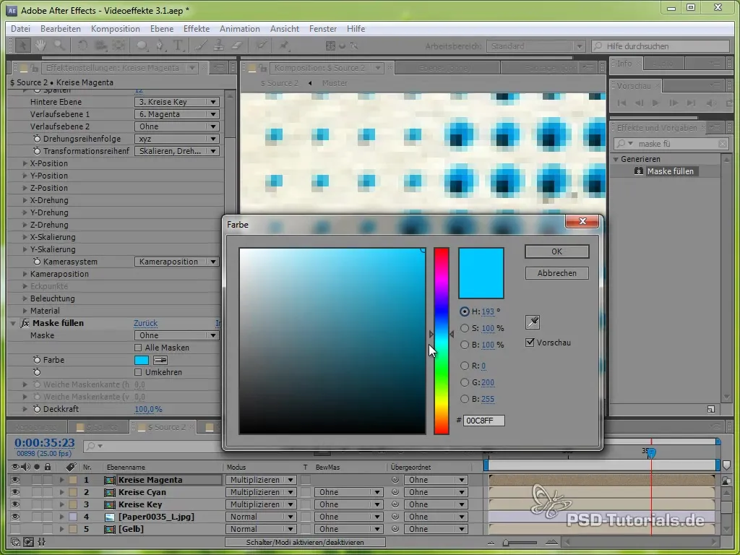Toggle the Deckkraft stopwatch icon
The height and width of the screenshot is (555, 740).
pyautogui.click(x=38, y=409)
